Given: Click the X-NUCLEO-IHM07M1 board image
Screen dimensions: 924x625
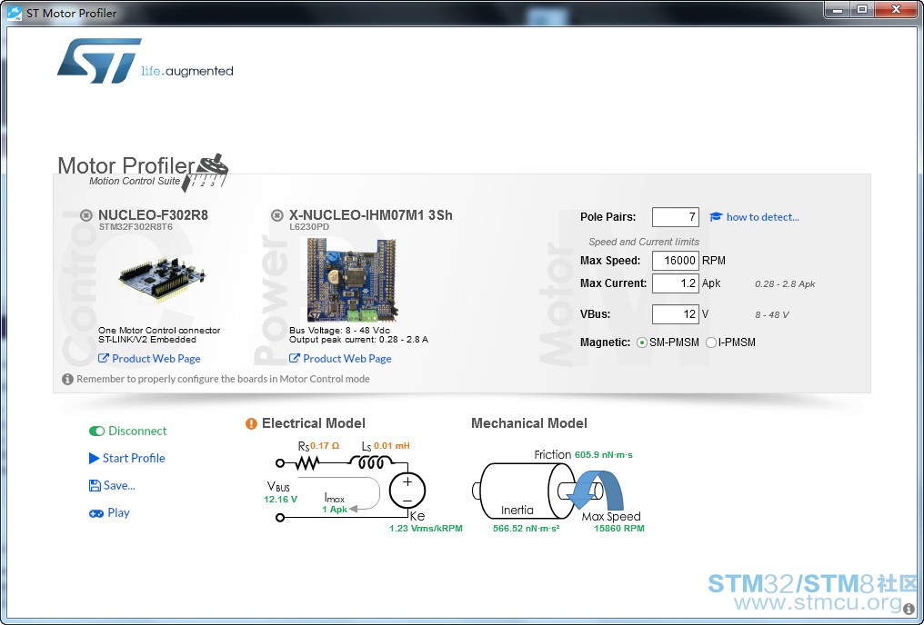Looking at the screenshot, I should pyautogui.click(x=352, y=280).
